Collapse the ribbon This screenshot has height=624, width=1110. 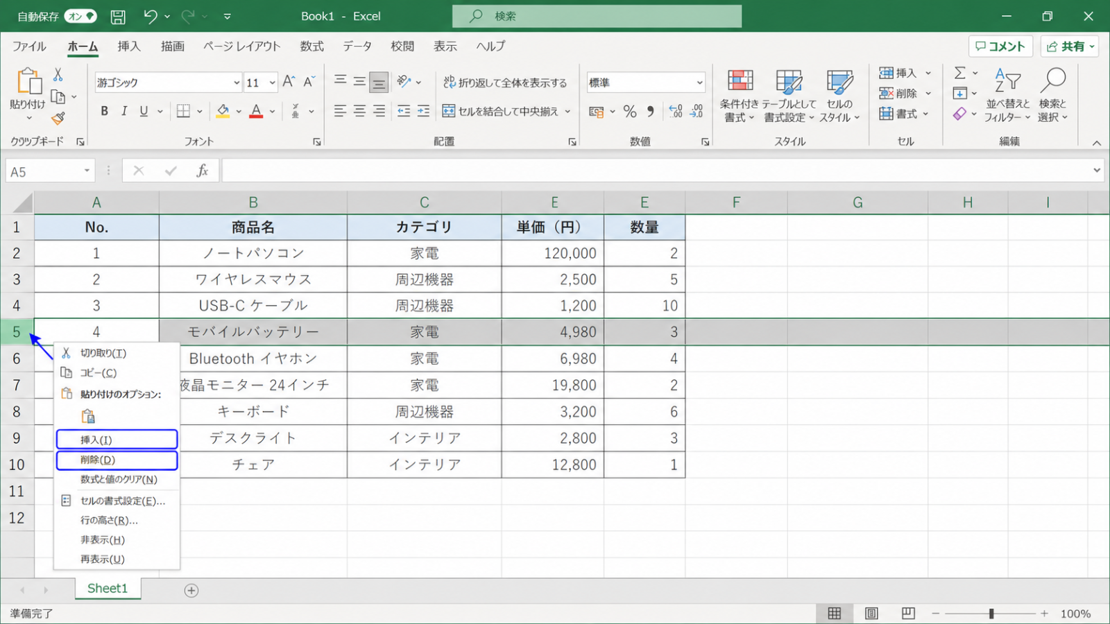tap(1096, 143)
